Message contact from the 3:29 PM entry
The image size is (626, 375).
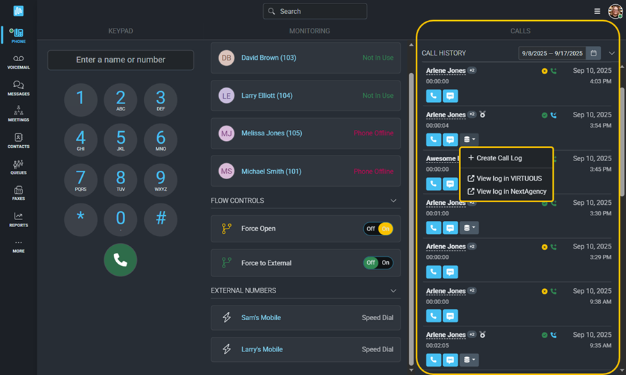point(450,272)
